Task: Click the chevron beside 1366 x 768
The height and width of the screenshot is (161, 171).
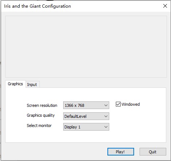Action: point(106,105)
